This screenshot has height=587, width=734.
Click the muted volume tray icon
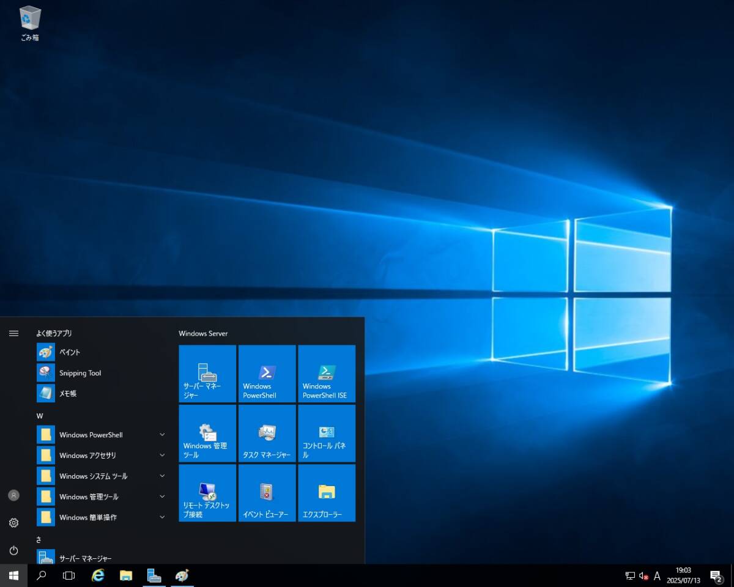click(x=643, y=576)
